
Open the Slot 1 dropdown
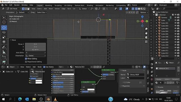point(63,67)
